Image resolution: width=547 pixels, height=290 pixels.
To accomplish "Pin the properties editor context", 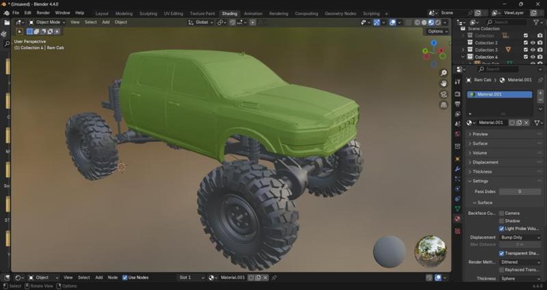I will point(540,80).
